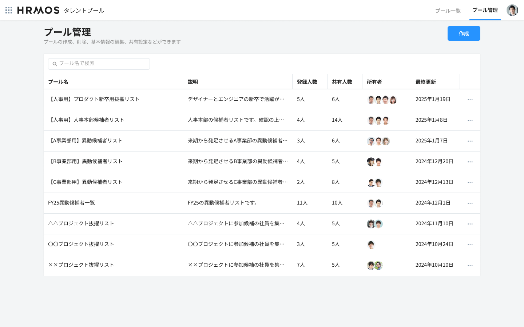Image resolution: width=524 pixels, height=327 pixels.
Task: Click the 登録人数 column header
Action: coord(307,82)
